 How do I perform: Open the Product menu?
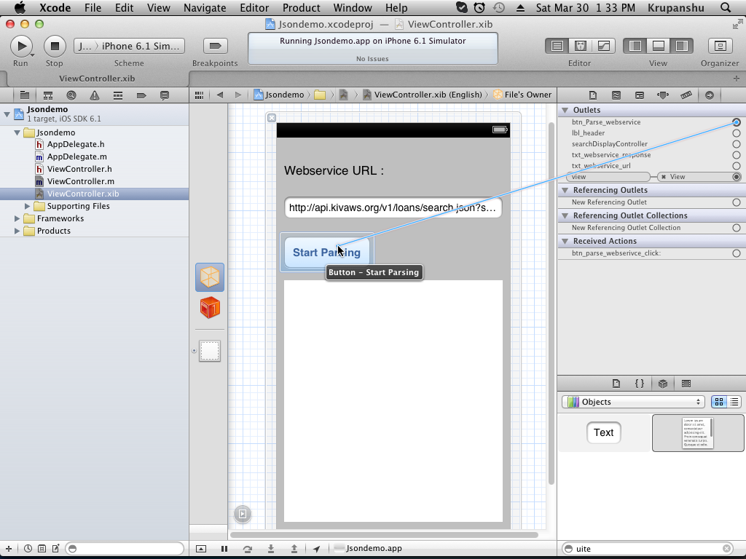pyautogui.click(x=301, y=8)
